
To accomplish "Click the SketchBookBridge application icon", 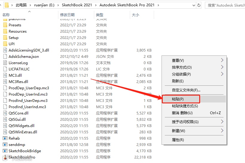I will point(5,151).
